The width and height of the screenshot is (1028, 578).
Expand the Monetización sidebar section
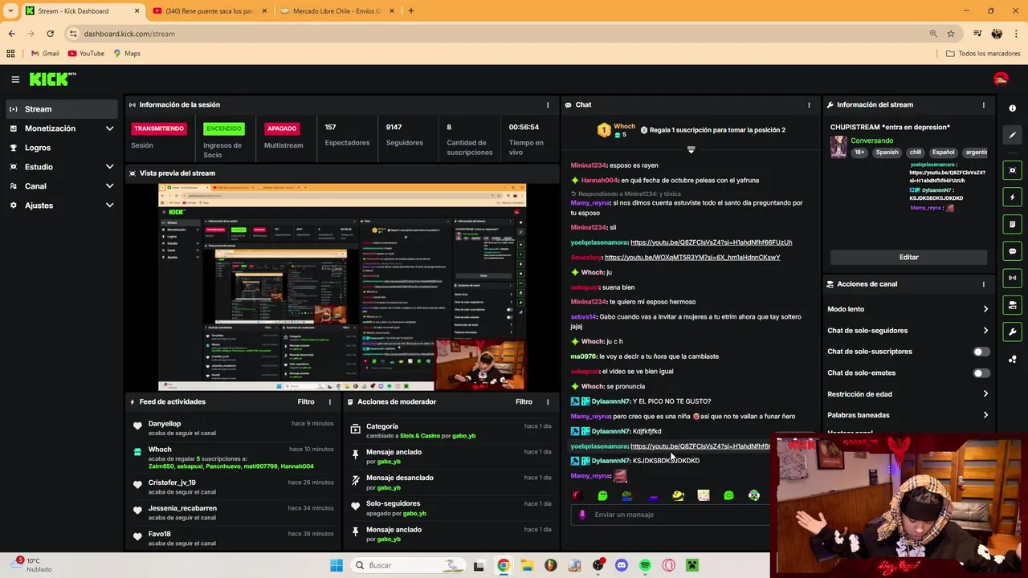point(109,128)
